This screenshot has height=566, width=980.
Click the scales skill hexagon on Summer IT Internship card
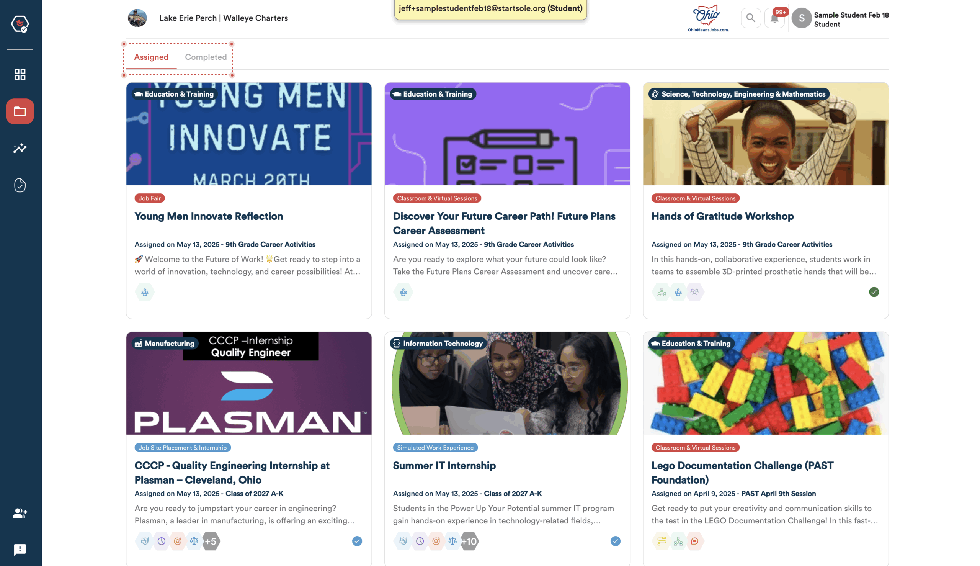click(x=452, y=541)
